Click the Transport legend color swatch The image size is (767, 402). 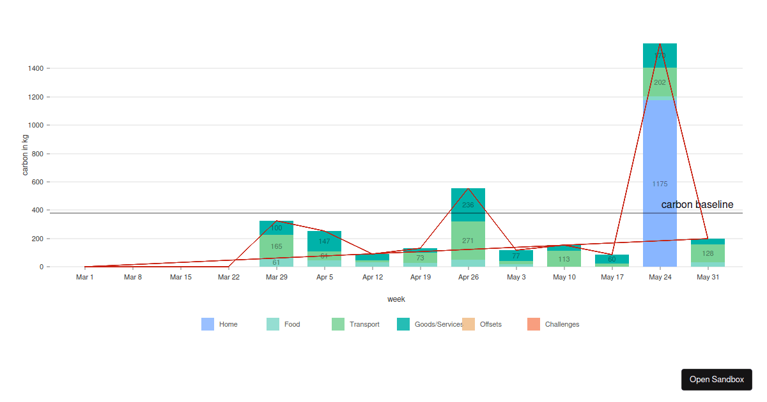pyautogui.click(x=338, y=324)
